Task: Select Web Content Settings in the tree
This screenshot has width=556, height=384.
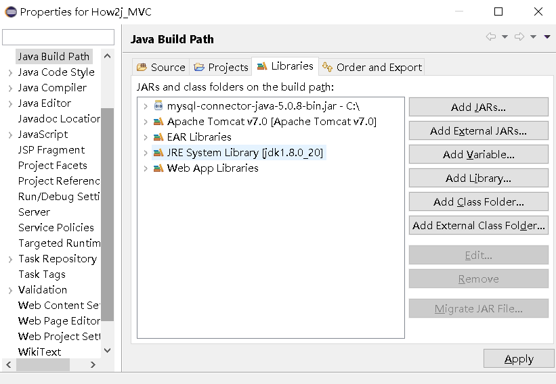Action: coord(59,306)
